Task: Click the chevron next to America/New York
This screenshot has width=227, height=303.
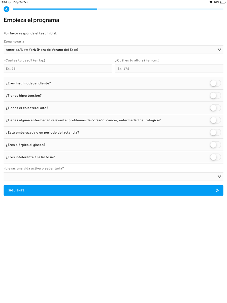Action: pos(219,50)
